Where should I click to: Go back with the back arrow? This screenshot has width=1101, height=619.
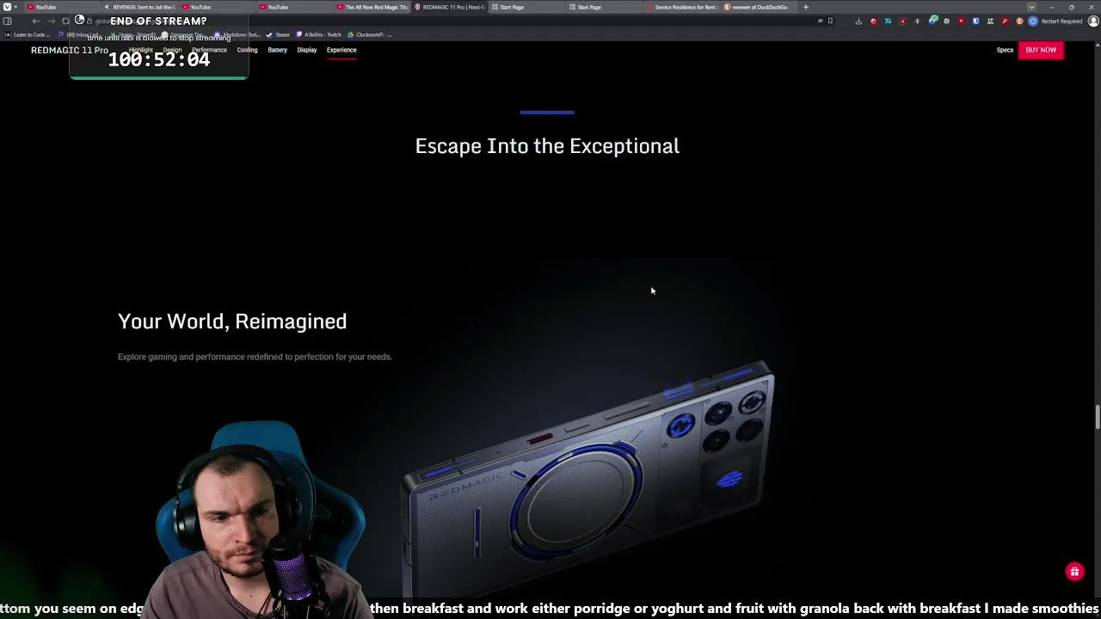36,21
